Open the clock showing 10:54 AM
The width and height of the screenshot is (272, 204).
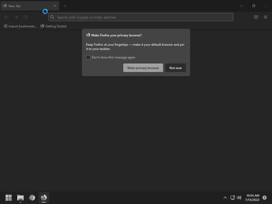[252, 198]
